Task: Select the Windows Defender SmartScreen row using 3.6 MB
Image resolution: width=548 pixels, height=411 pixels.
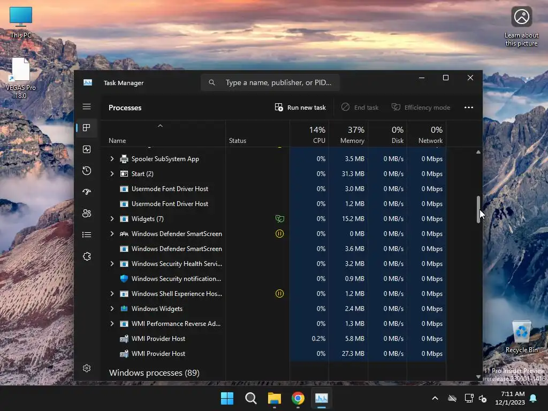Action: (273, 249)
